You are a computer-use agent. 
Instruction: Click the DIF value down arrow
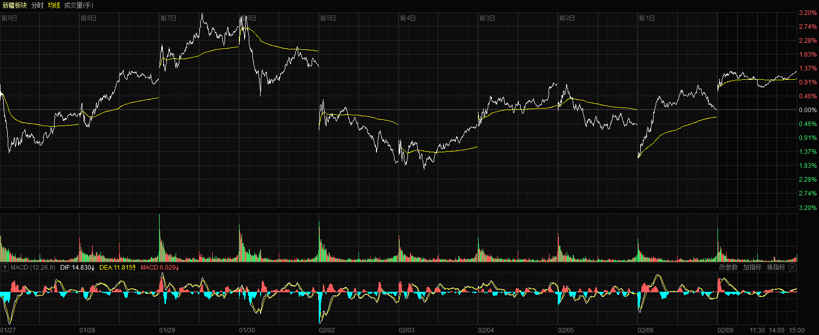click(x=93, y=268)
